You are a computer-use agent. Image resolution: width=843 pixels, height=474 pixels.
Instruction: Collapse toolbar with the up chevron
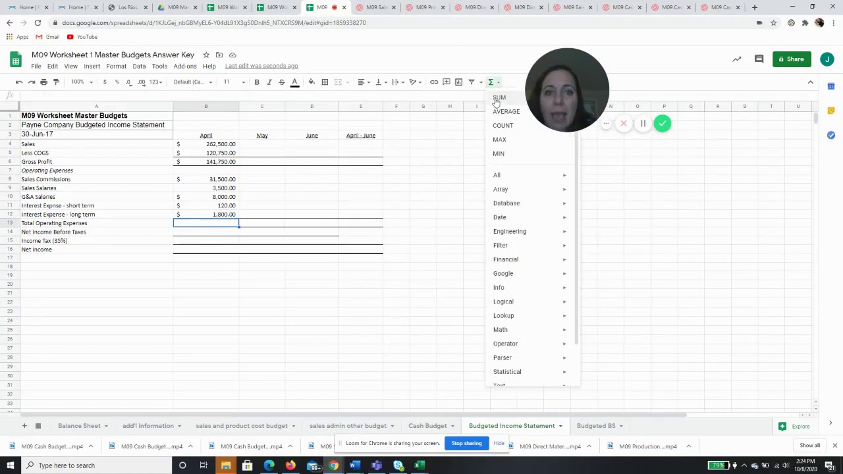(810, 82)
